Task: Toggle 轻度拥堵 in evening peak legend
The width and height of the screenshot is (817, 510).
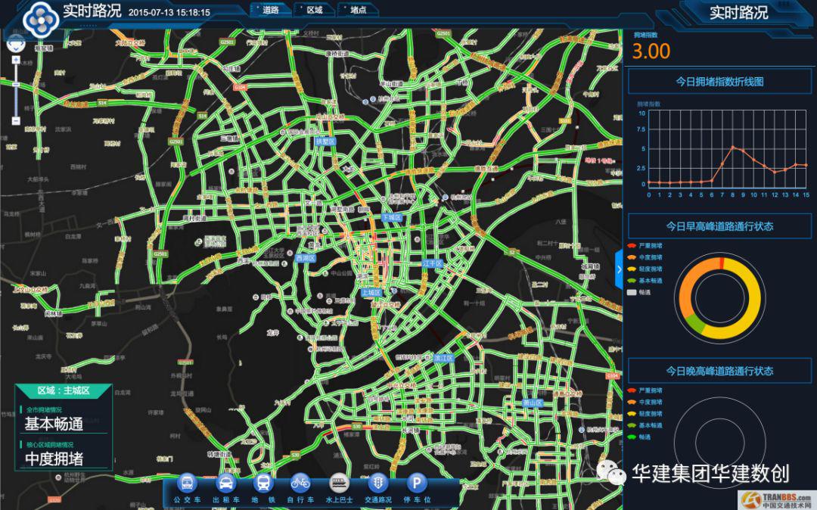Action: click(645, 414)
